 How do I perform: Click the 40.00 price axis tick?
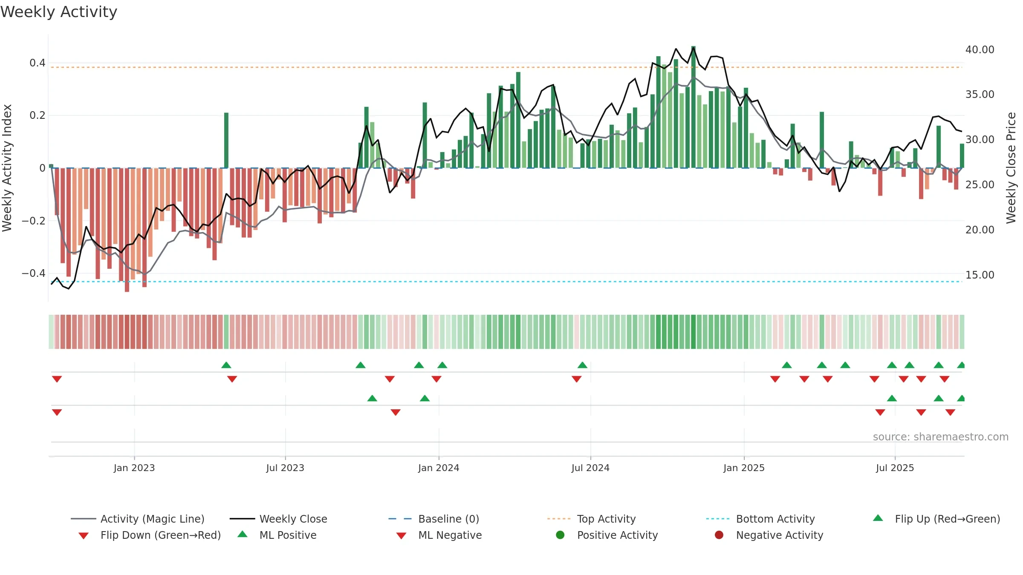(980, 49)
